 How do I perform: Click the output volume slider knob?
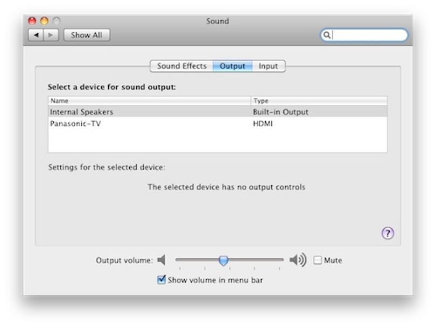click(x=223, y=260)
